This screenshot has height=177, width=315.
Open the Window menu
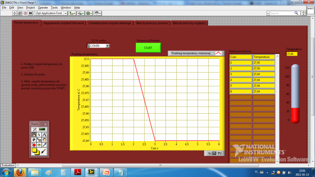(66, 8)
